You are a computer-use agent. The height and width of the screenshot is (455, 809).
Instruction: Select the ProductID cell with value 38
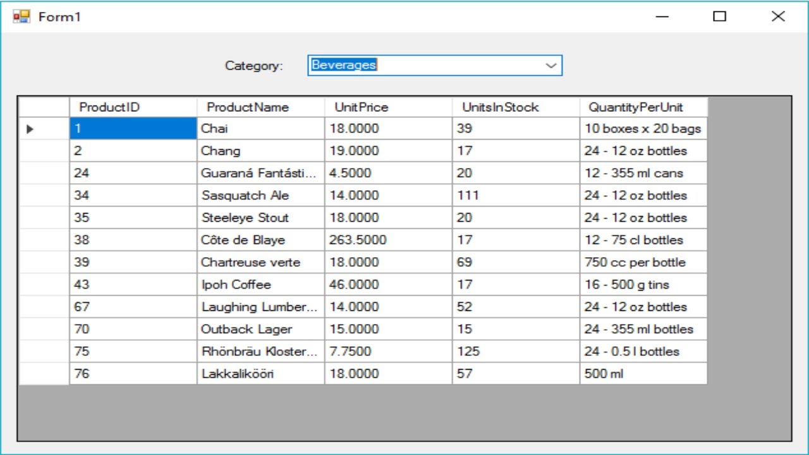(133, 240)
